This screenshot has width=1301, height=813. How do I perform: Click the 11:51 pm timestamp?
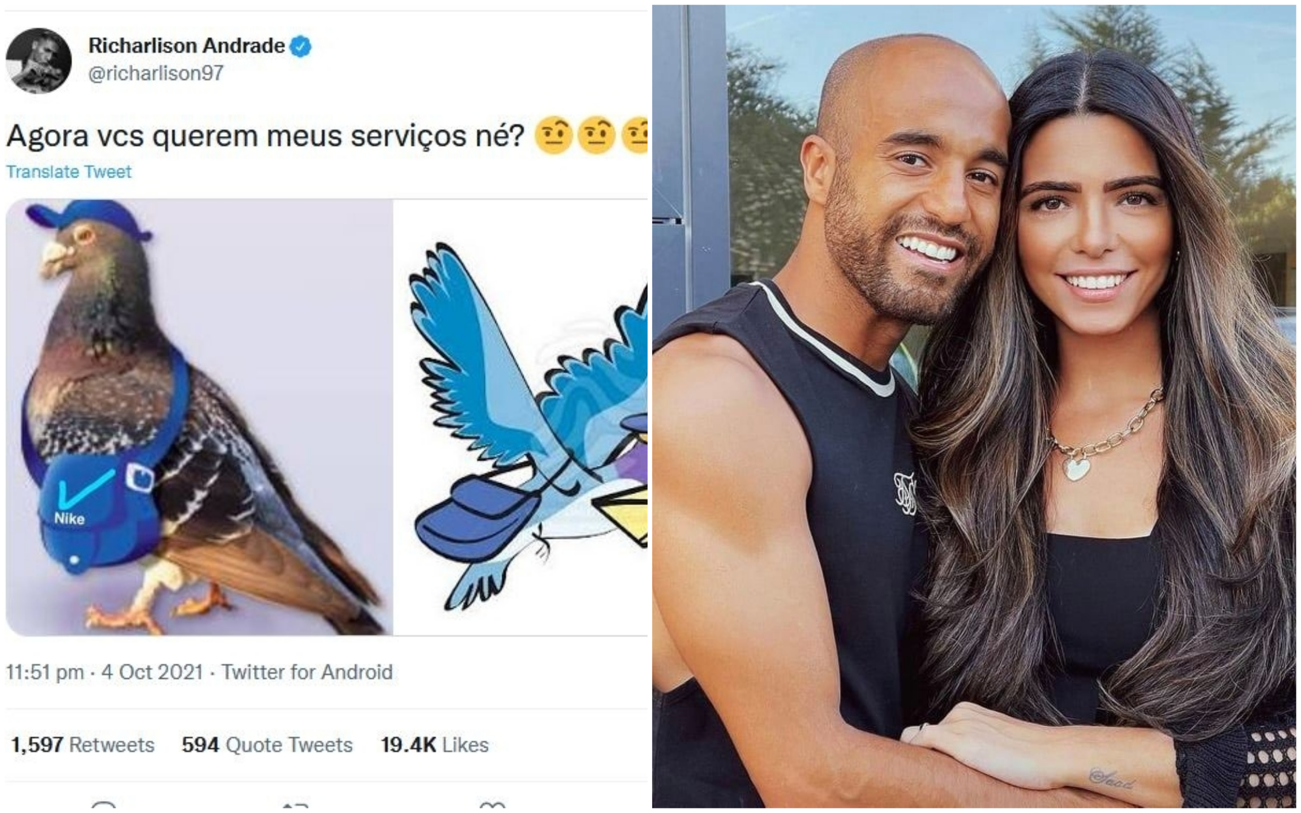45,672
